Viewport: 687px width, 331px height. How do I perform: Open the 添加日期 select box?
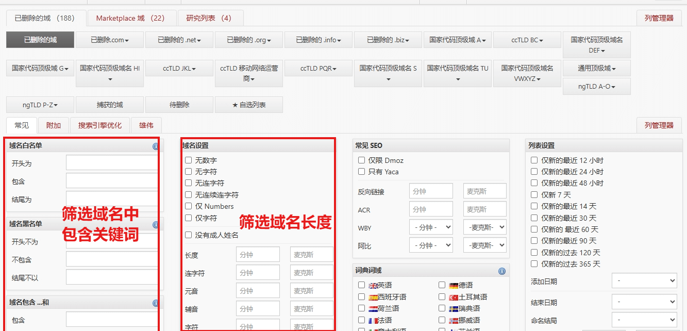point(644,282)
